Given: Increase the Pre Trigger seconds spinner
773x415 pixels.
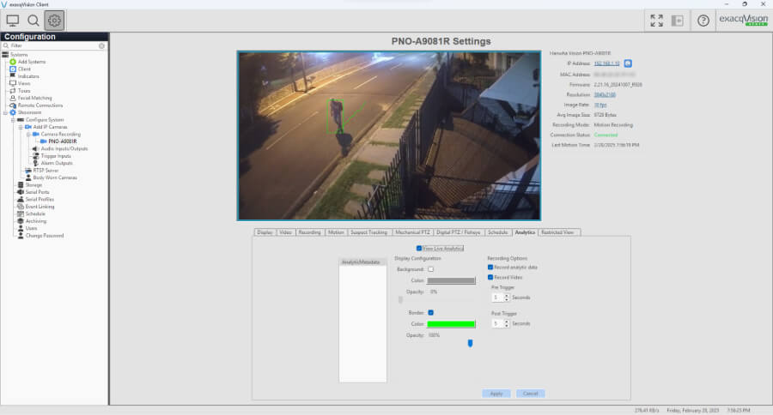Looking at the screenshot, I should pos(505,295).
